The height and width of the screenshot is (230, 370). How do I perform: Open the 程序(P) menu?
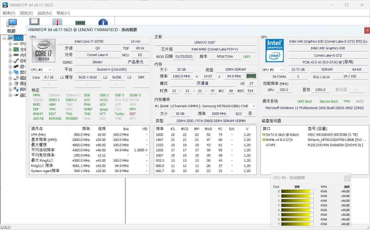tap(9, 13)
